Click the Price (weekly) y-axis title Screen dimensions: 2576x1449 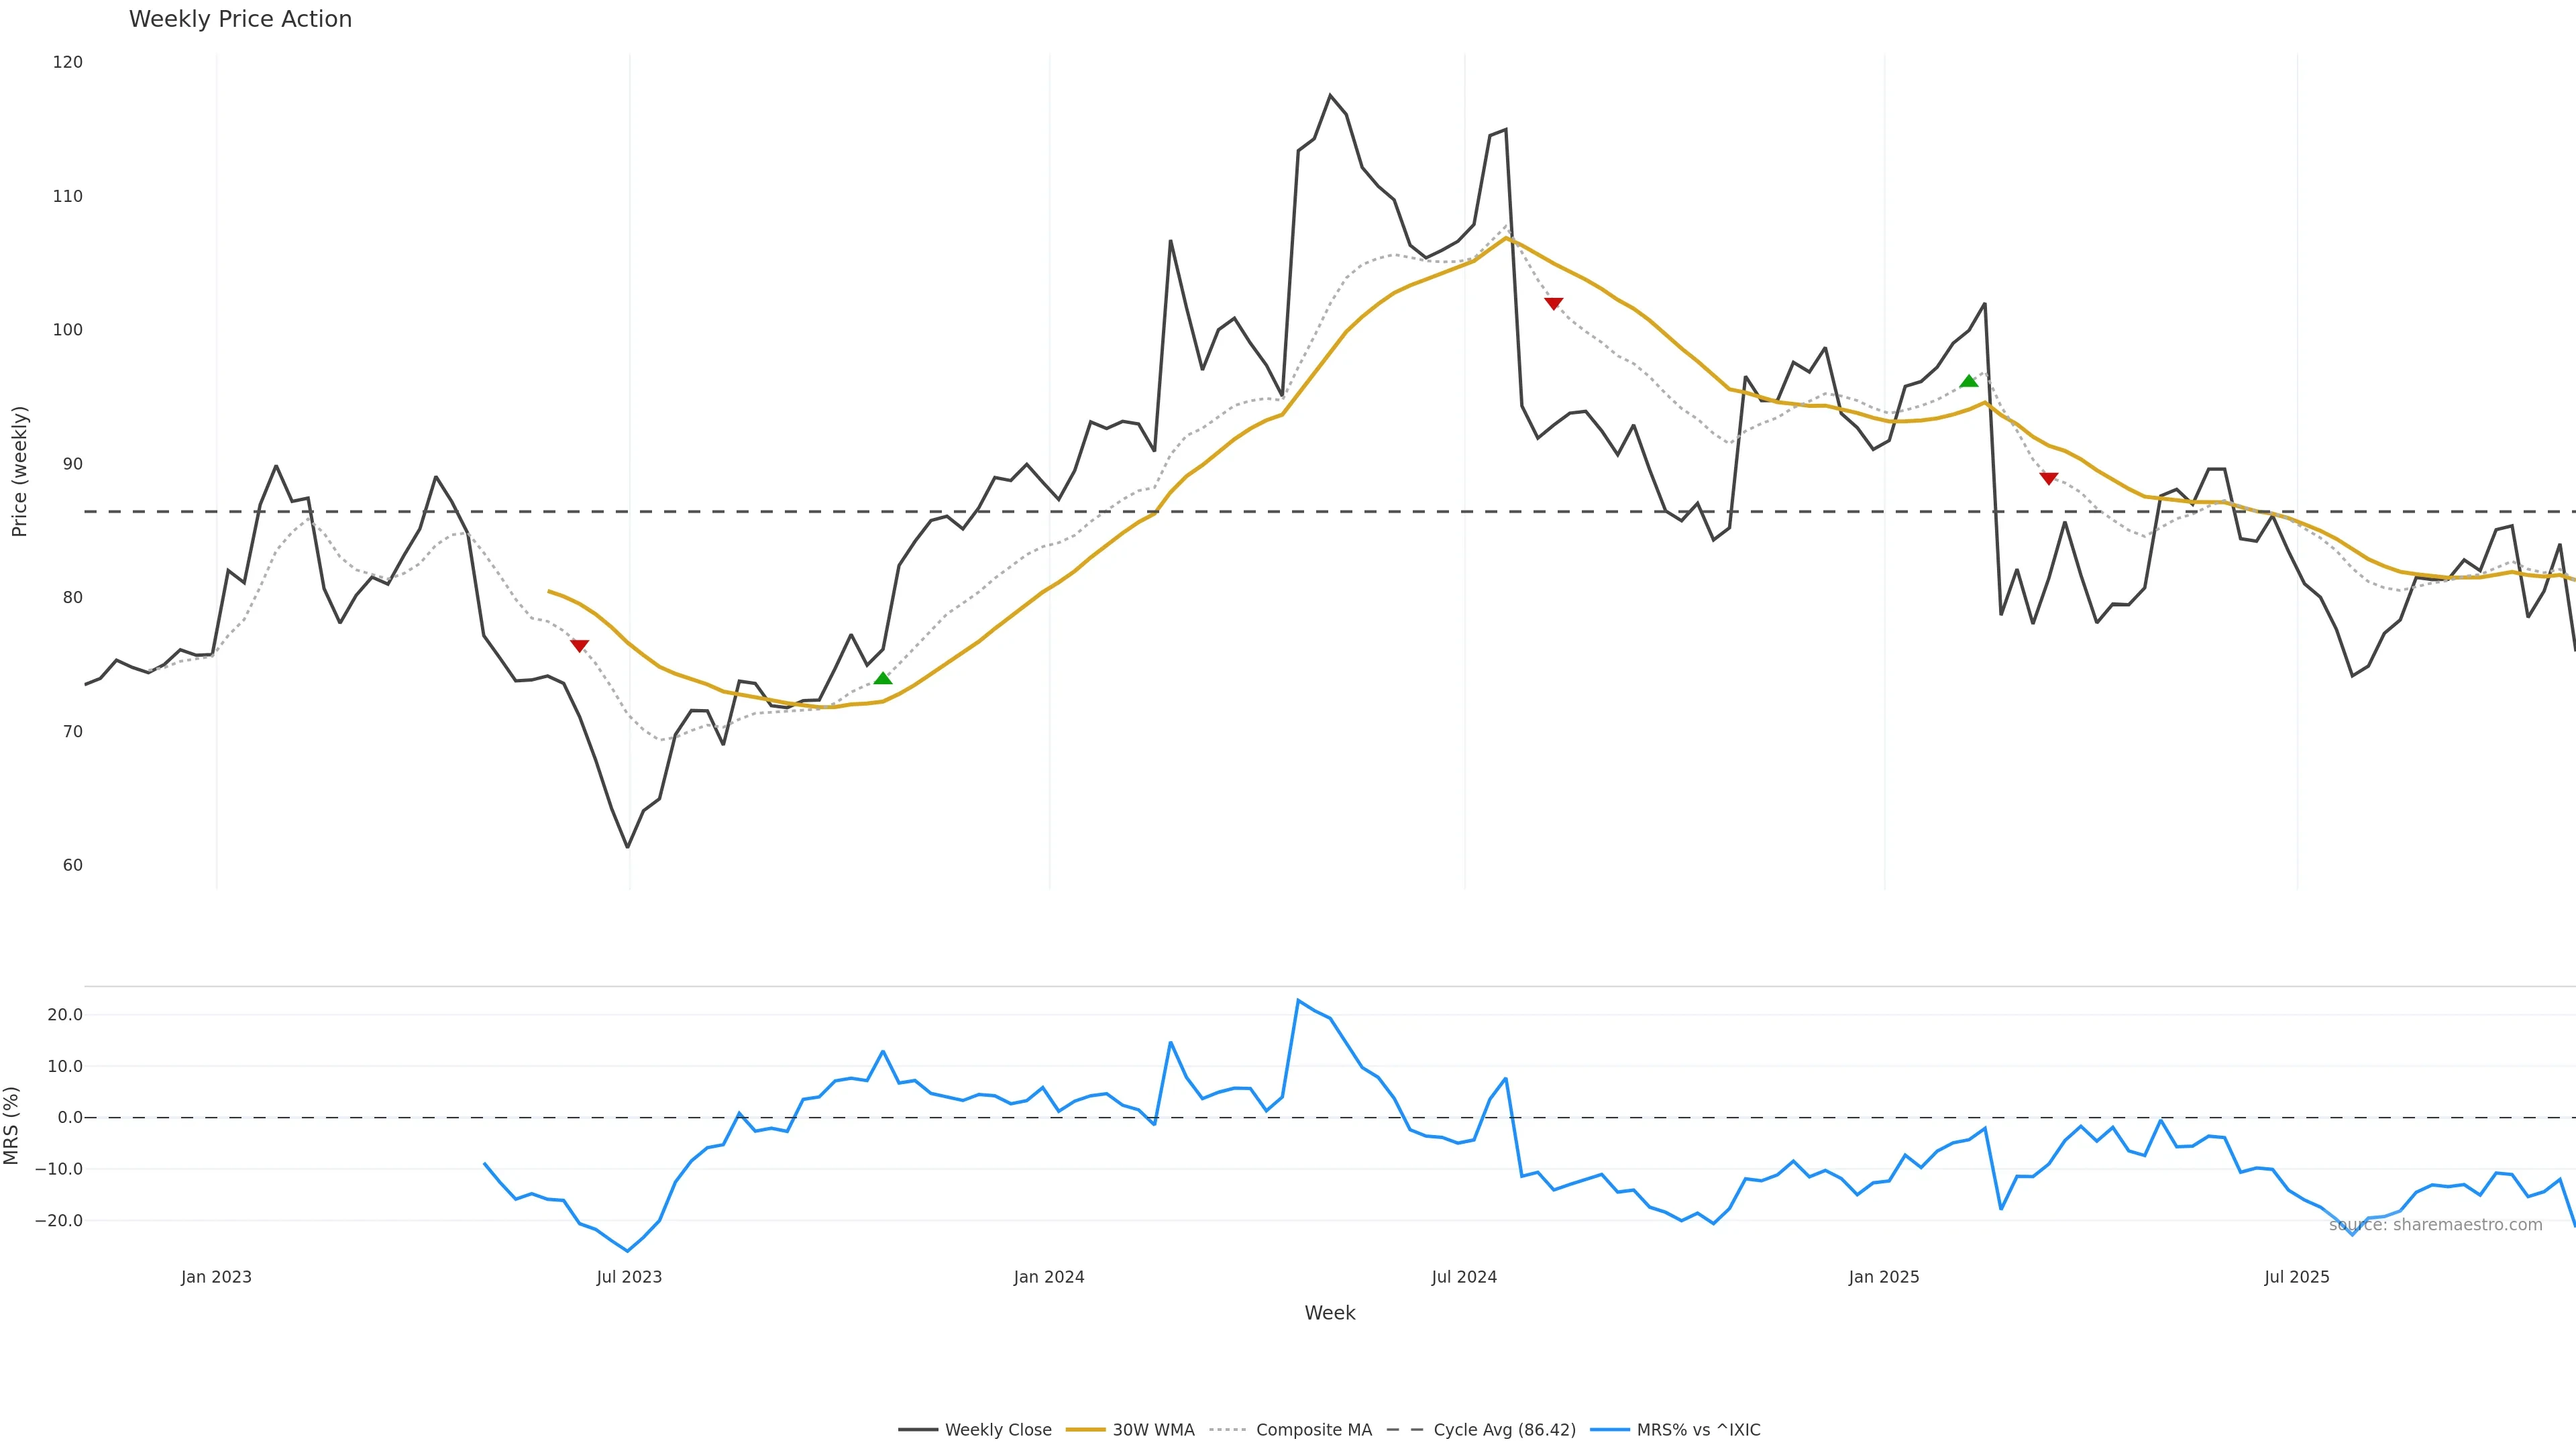[x=20, y=471]
